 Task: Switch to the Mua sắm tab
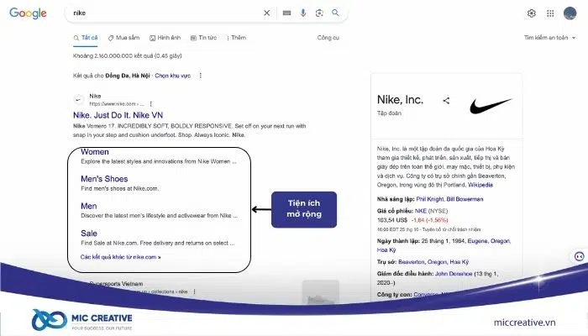123,38
